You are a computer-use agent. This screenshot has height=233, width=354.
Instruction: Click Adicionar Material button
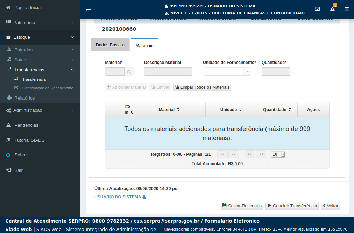click(x=126, y=87)
